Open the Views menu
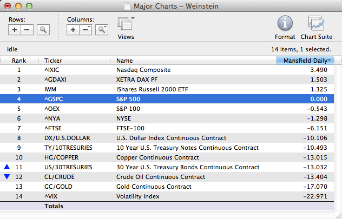Screen dimensions: 342x219 [126, 27]
